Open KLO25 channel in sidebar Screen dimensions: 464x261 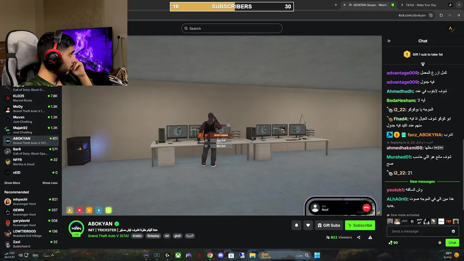(31, 98)
